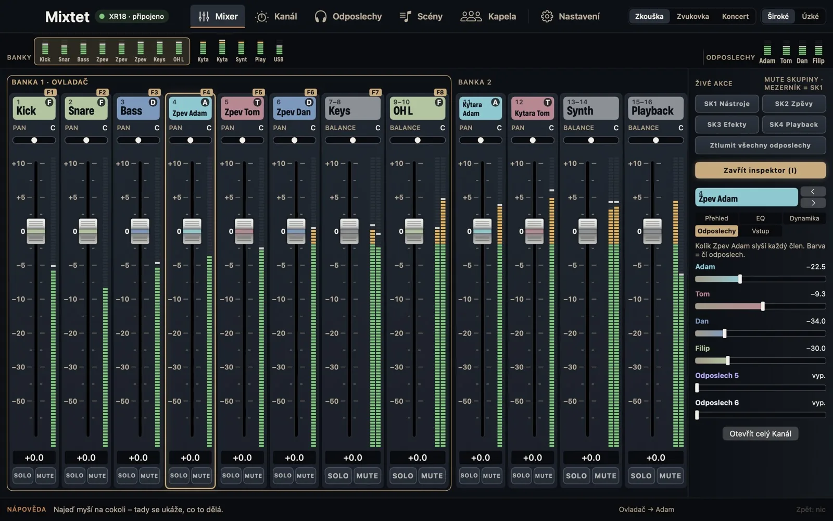Click the D badge on Bass channel
833x521 pixels.
(x=153, y=103)
